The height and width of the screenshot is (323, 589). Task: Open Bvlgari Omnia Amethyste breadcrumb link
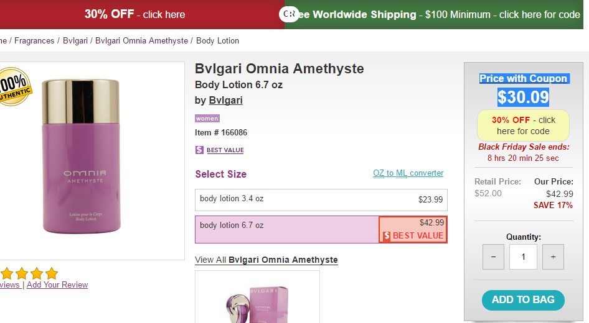pyautogui.click(x=141, y=41)
